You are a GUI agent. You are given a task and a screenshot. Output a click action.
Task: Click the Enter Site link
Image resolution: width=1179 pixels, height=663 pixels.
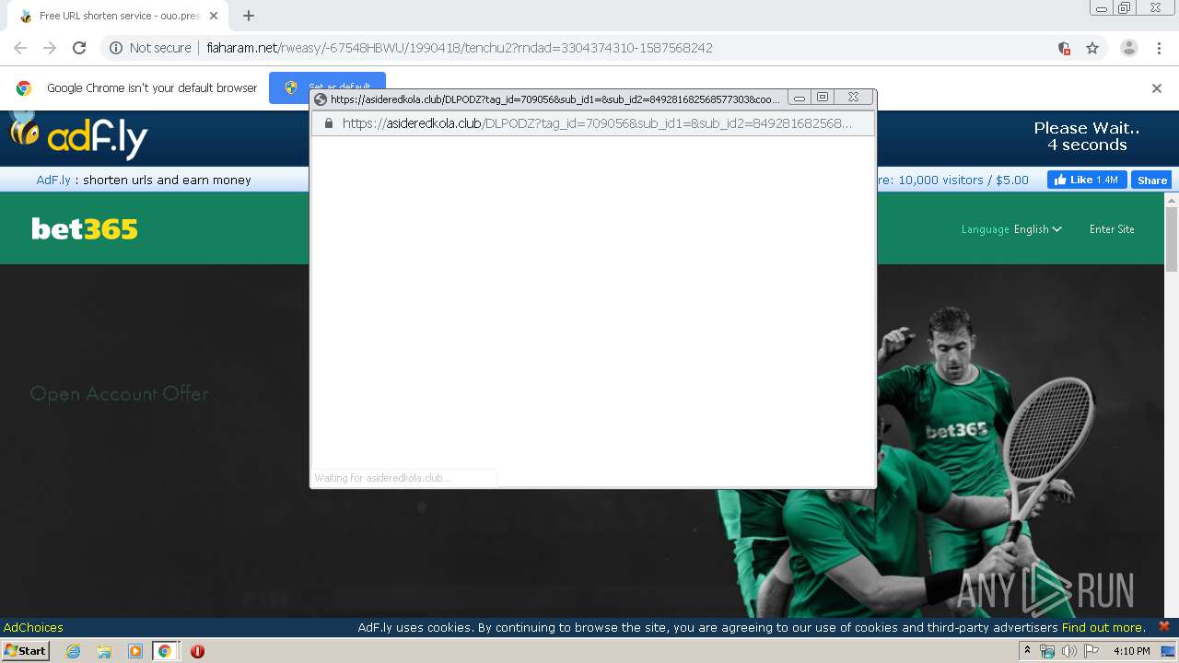(1112, 229)
